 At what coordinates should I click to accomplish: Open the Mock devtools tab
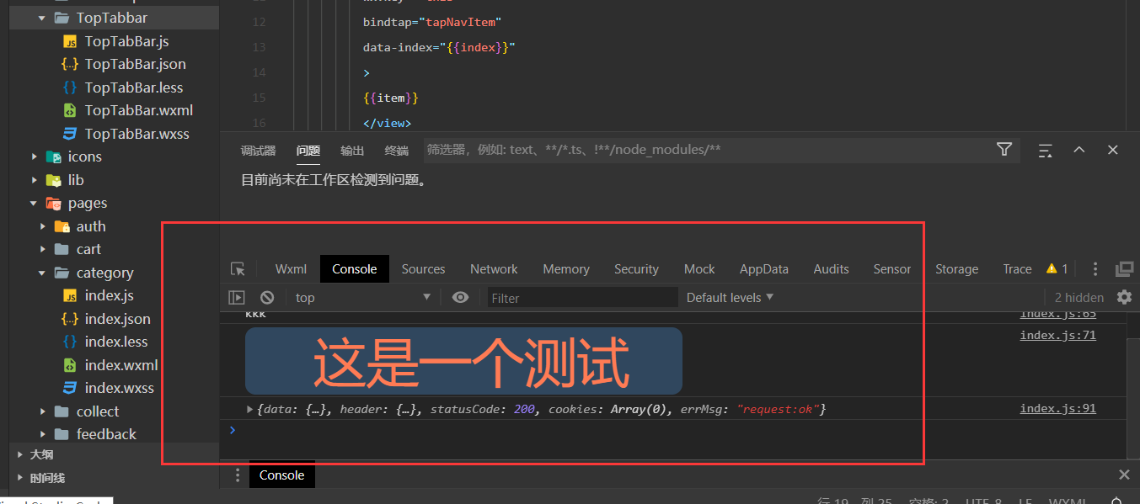699,269
